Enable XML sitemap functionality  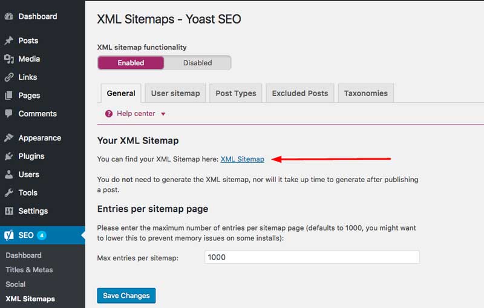point(131,63)
